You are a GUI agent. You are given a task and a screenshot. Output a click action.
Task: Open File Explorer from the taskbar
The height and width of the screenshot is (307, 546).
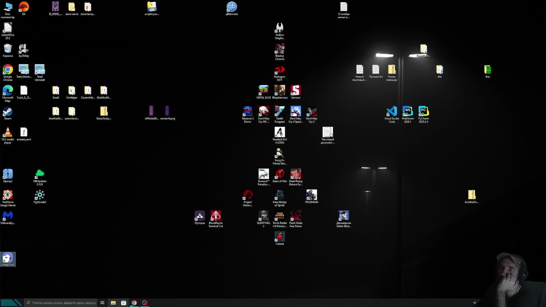point(113,303)
